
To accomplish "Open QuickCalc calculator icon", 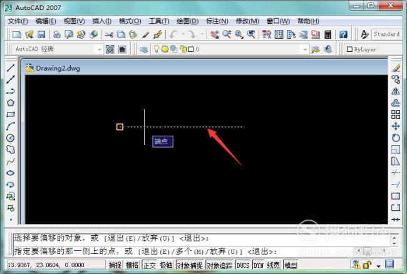I will 327,34.
